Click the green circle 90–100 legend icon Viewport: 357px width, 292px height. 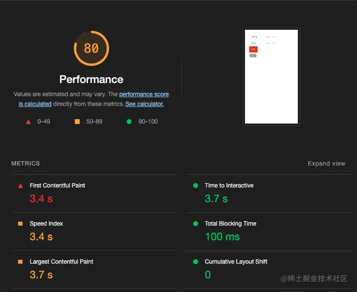pos(129,122)
